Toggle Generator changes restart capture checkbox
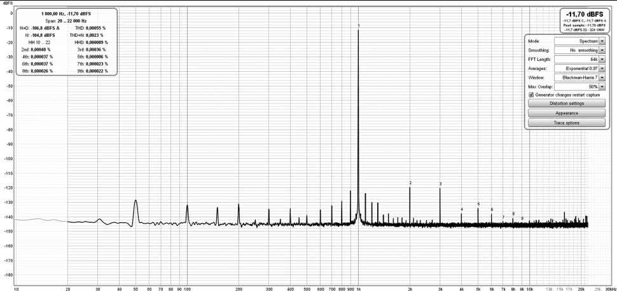 531,95
